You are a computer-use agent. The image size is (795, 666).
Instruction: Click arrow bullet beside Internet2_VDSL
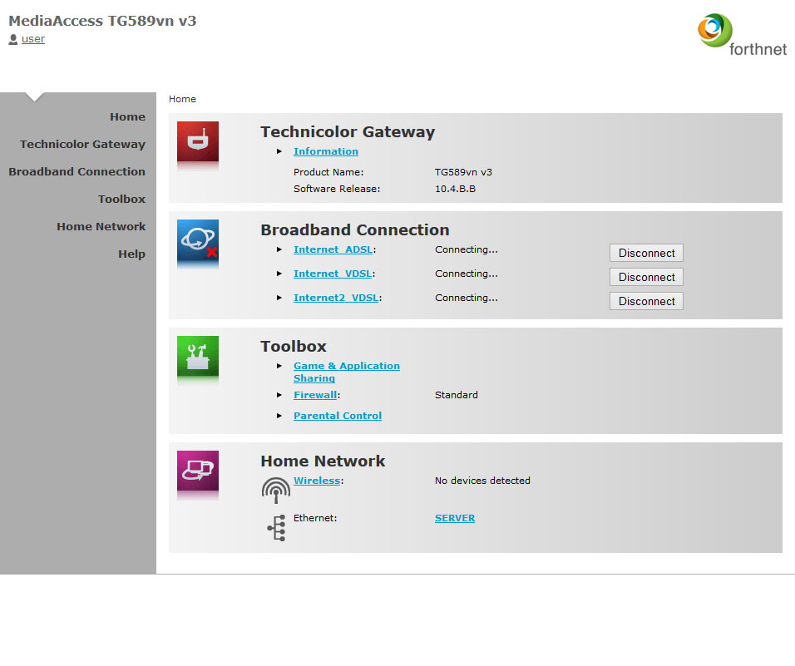tap(279, 298)
